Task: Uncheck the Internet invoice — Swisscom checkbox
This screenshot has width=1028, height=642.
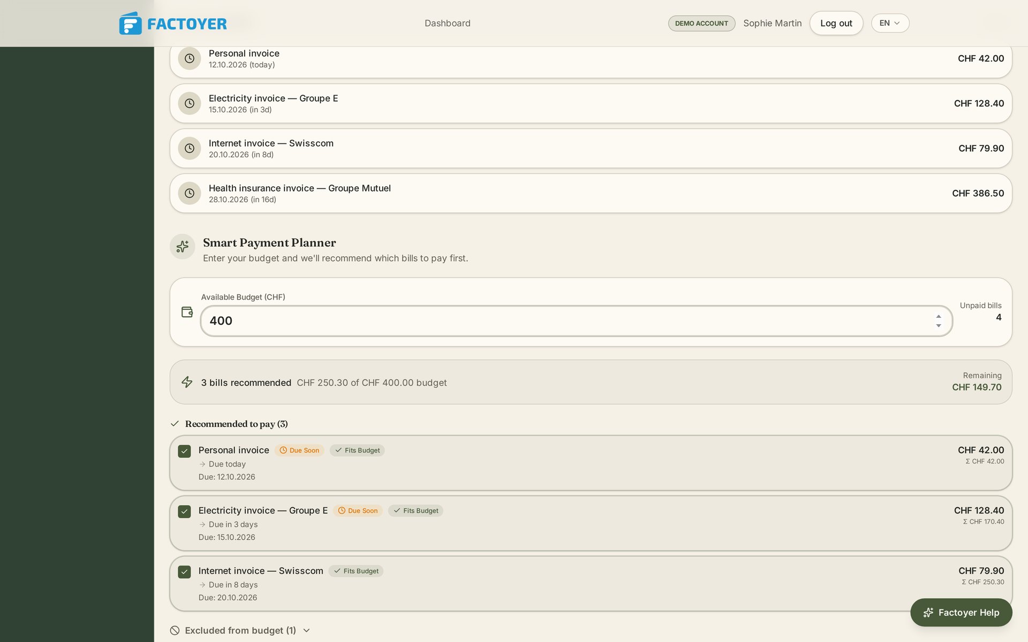Action: click(184, 572)
